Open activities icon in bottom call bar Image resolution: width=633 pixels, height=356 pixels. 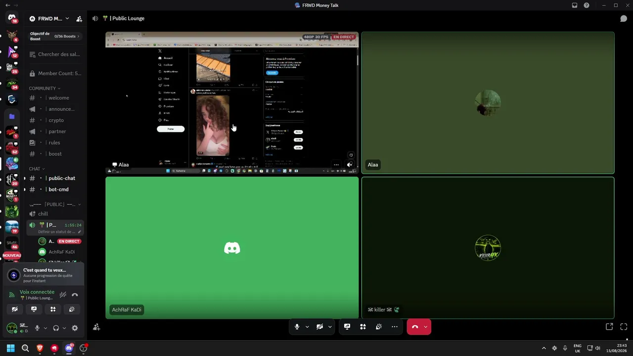(x=363, y=327)
